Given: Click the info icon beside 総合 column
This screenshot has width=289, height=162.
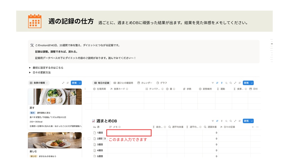Looking at the screenshot, I should click(165, 127).
